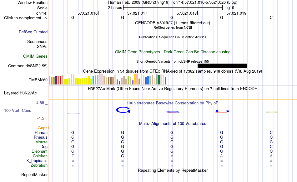Click the 'Click to complement -->' label
This screenshot has width=297, height=182.
pos(26,18)
